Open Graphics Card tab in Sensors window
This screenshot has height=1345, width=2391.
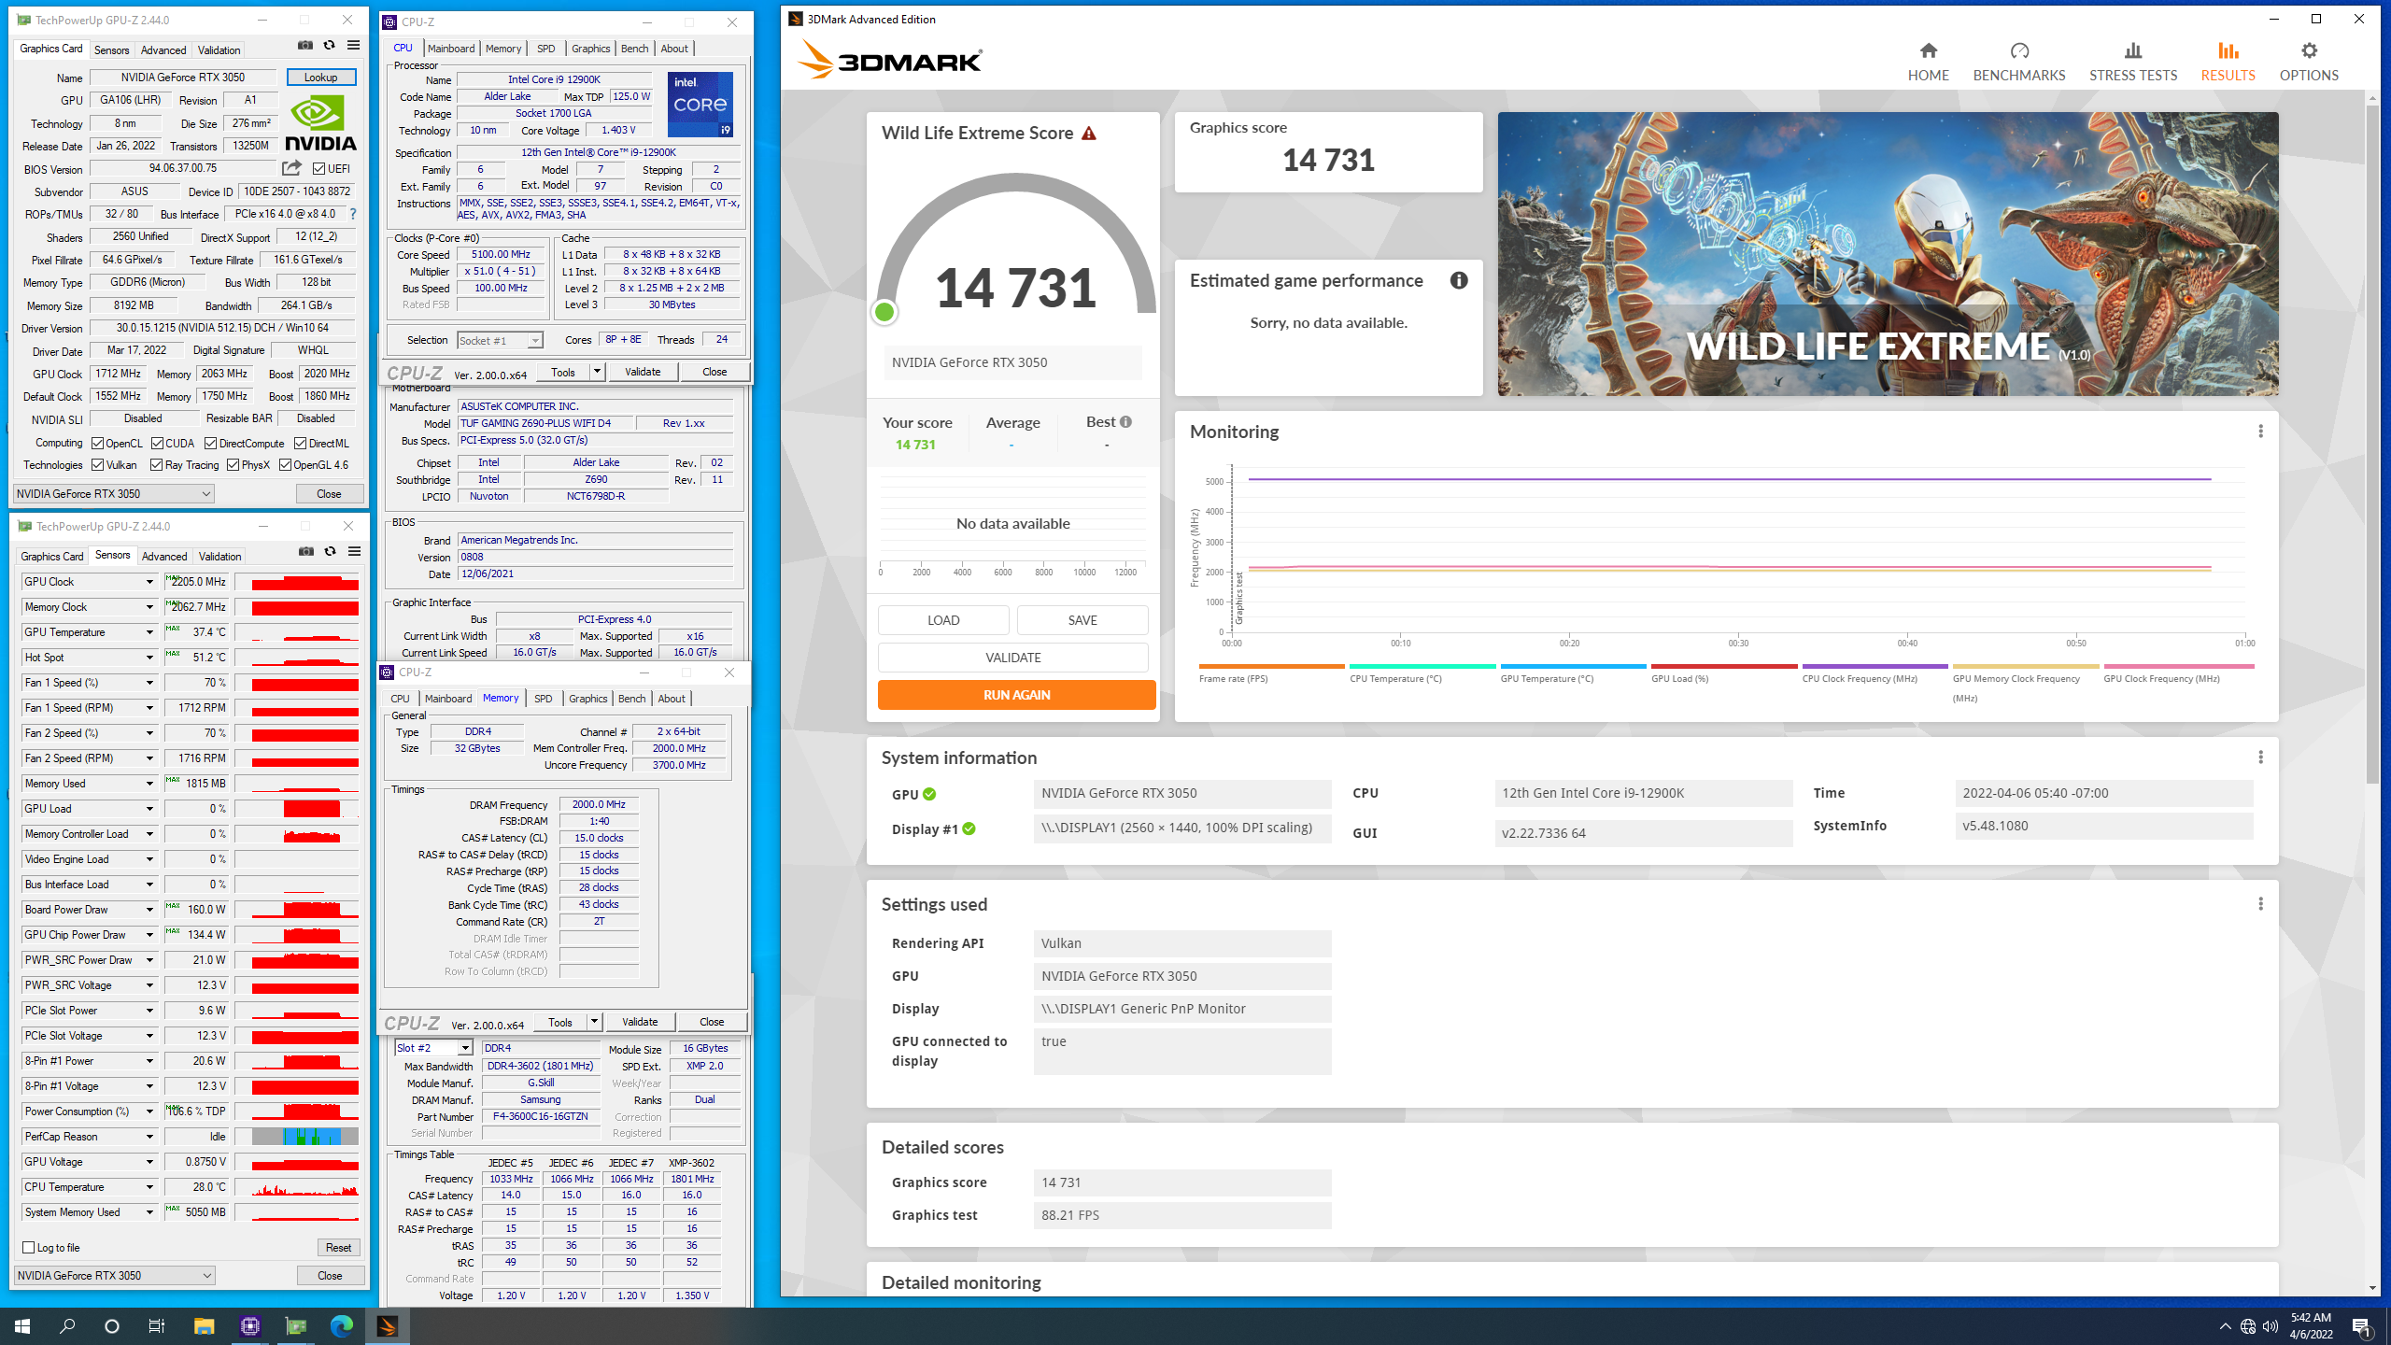52,556
